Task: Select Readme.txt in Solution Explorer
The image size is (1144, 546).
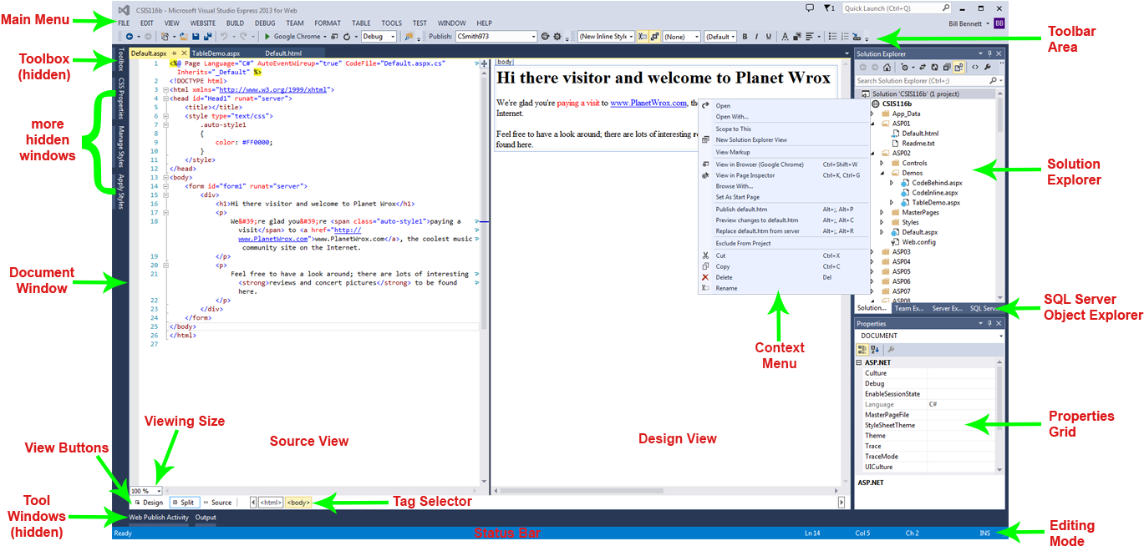Action: pos(919,143)
